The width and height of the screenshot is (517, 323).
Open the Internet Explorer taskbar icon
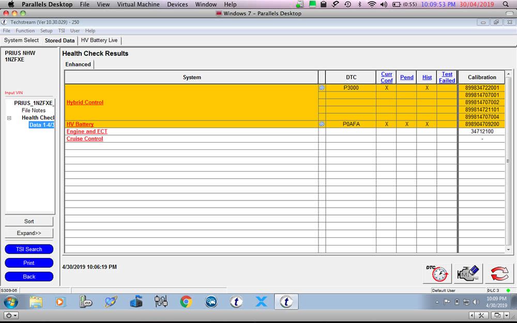111,302
